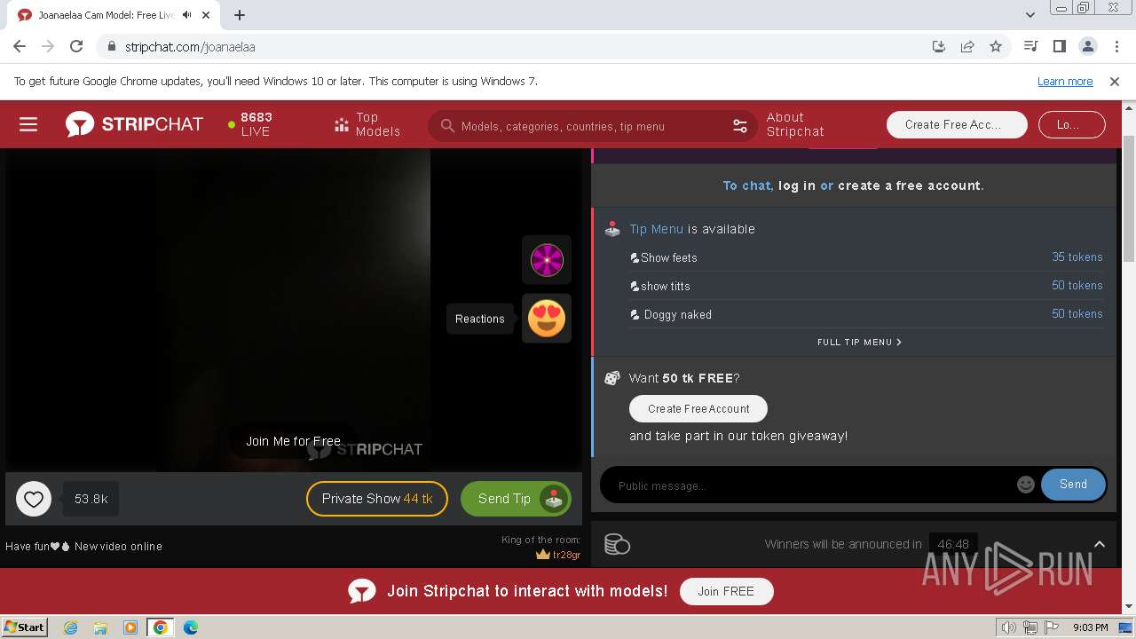Open a new browser tab

240,15
